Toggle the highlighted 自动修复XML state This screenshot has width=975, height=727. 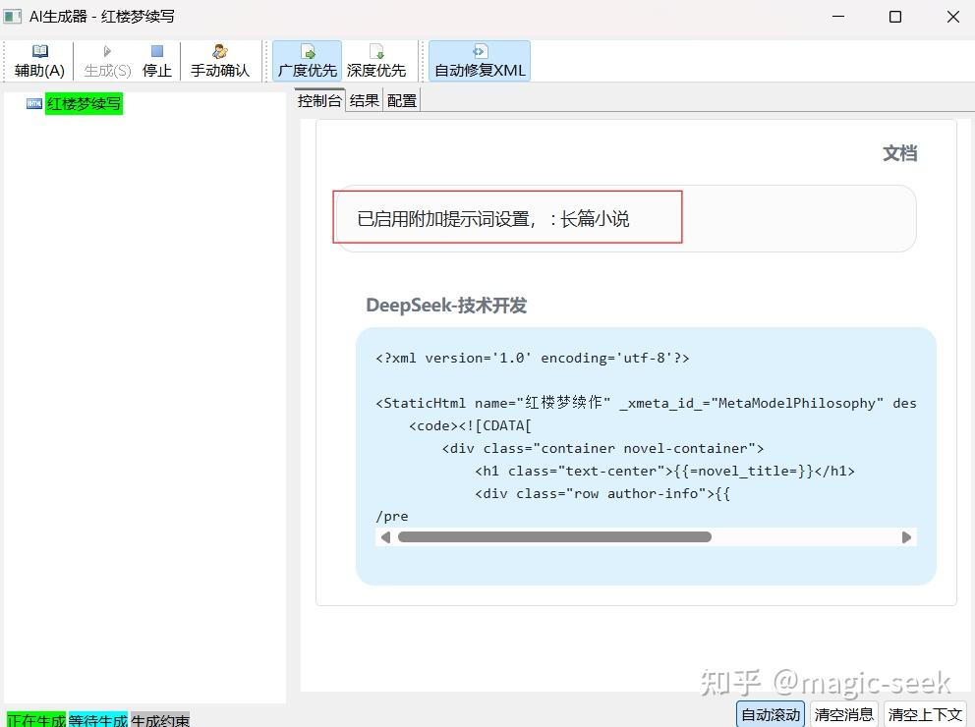click(x=479, y=61)
